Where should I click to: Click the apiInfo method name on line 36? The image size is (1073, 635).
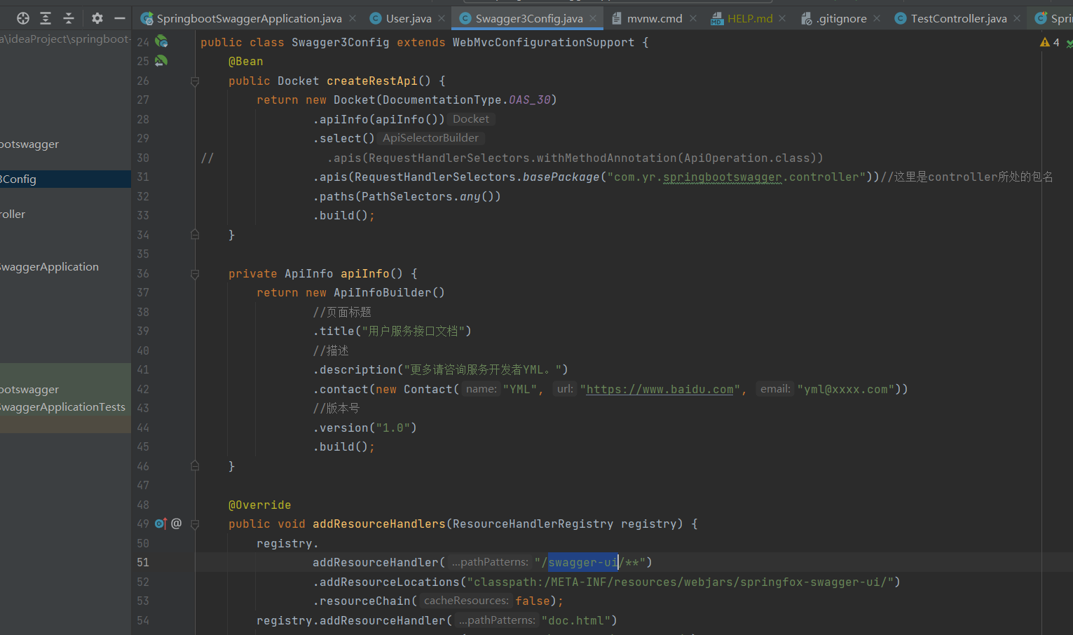364,274
